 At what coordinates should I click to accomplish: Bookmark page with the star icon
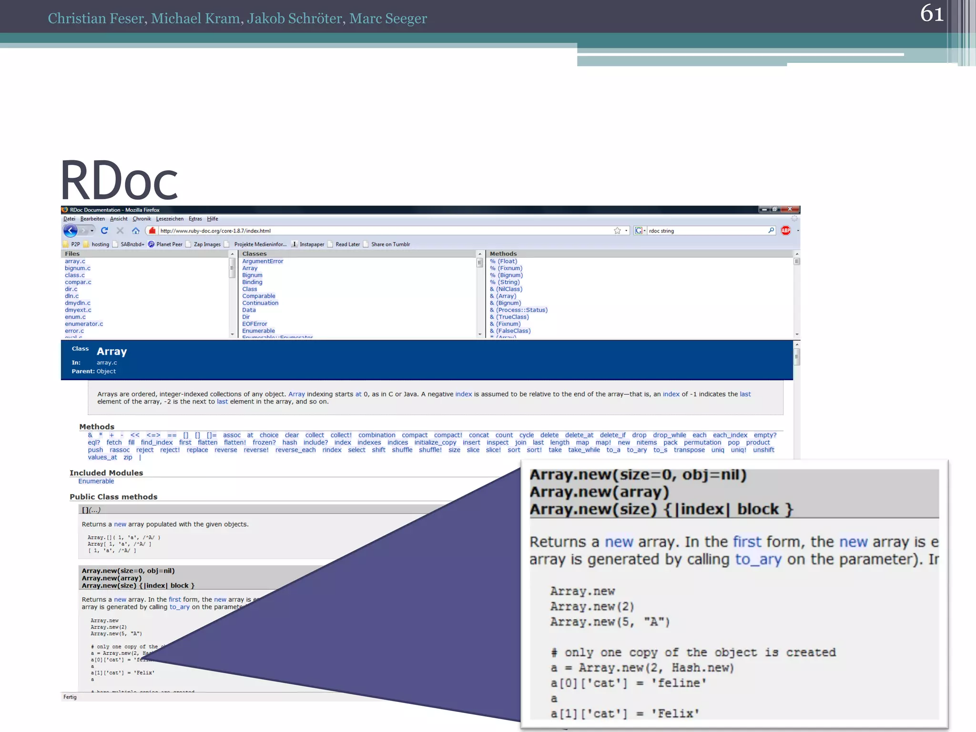[617, 231]
